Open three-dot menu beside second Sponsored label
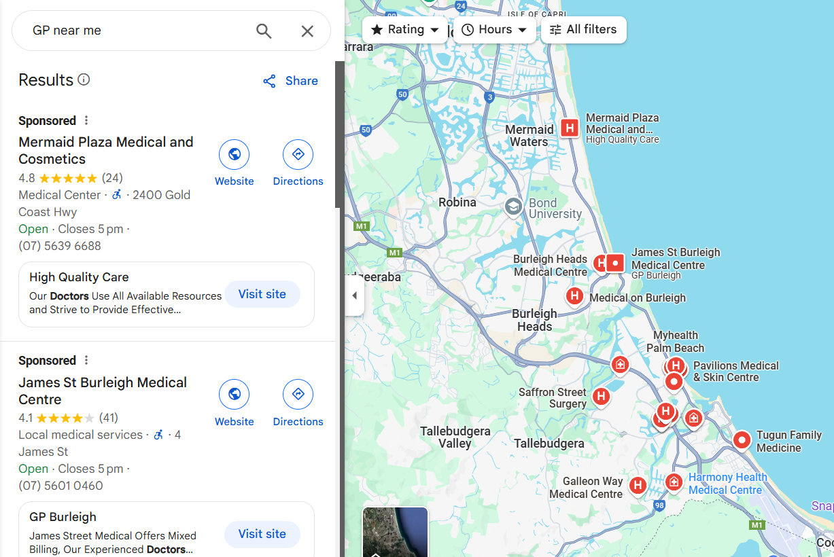This screenshot has height=557, width=834. pos(86,360)
